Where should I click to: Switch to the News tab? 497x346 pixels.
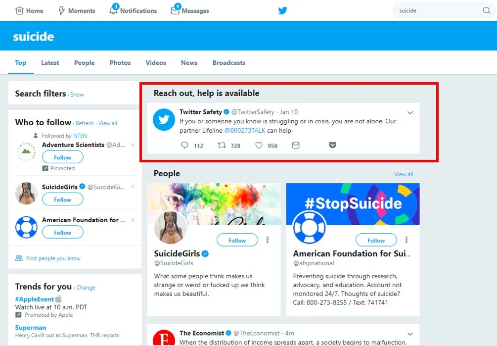pyautogui.click(x=189, y=63)
